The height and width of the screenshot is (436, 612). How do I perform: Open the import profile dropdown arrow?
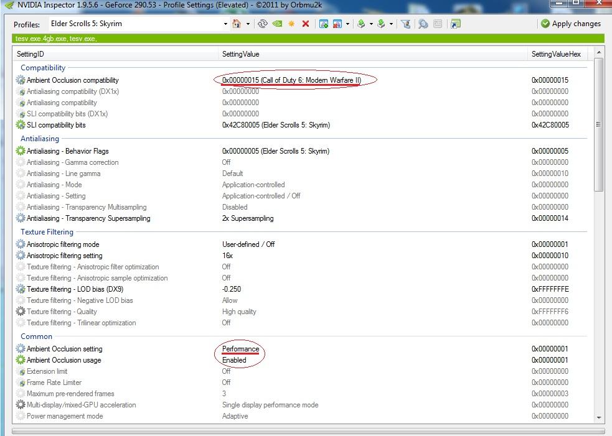pyautogui.click(x=391, y=24)
